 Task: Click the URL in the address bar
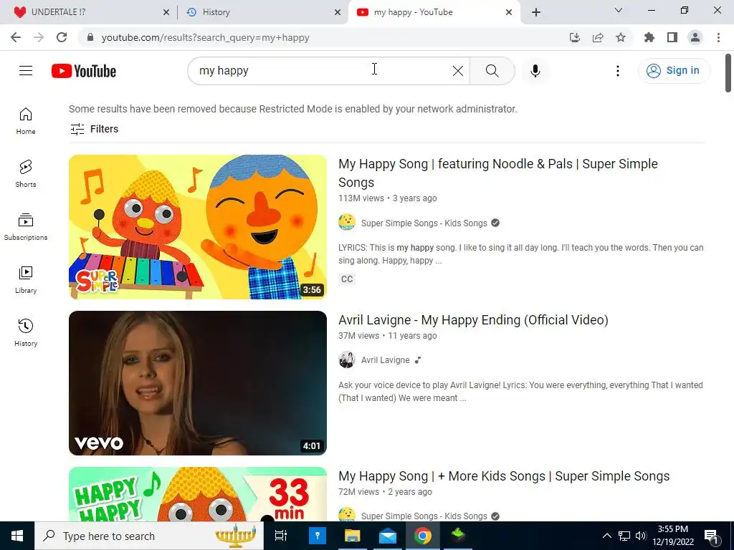[x=206, y=37]
